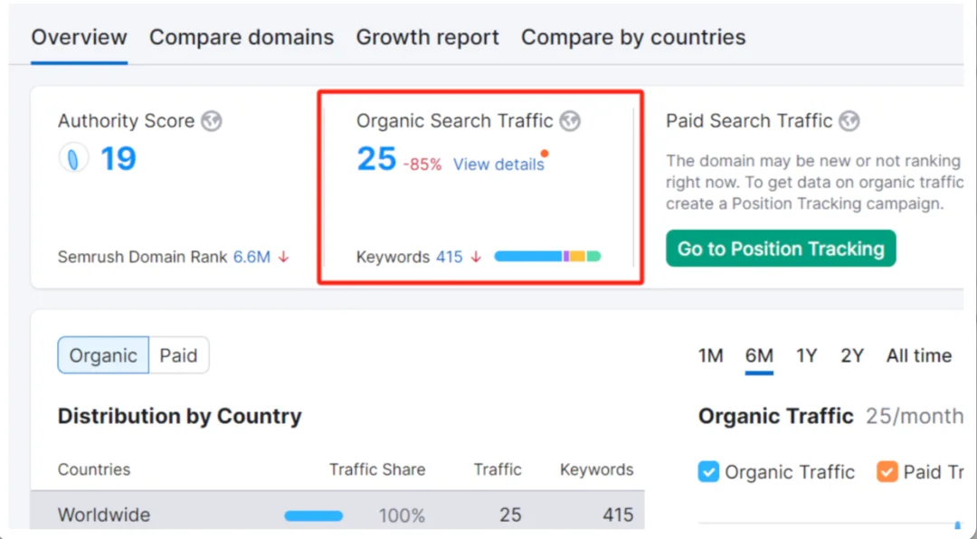Click red down arrow next to Domain Rank

pyautogui.click(x=284, y=257)
